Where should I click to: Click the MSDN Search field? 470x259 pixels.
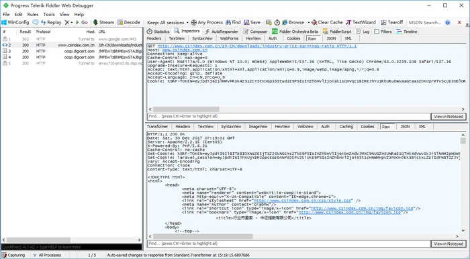pyautogui.click(x=425, y=22)
